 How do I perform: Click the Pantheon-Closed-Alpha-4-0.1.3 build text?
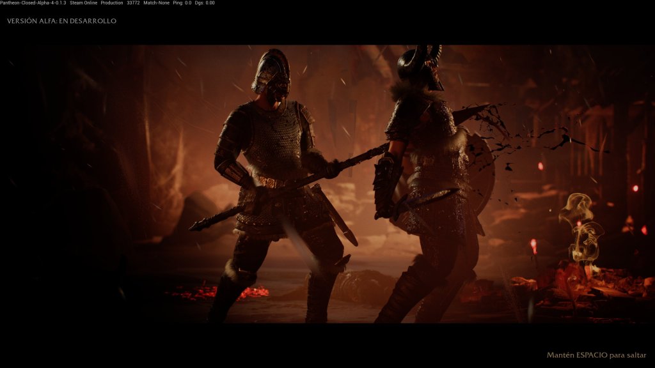point(33,3)
